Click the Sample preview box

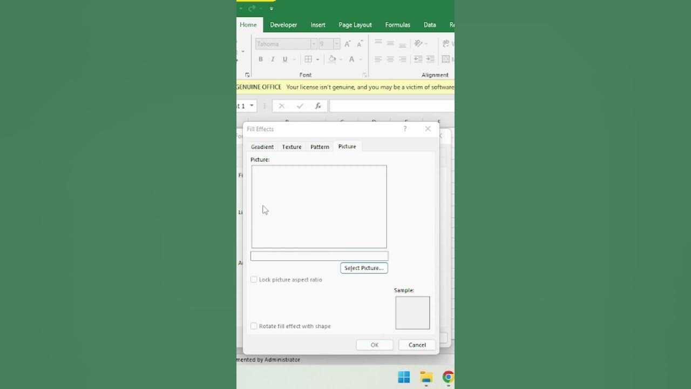pyautogui.click(x=412, y=313)
